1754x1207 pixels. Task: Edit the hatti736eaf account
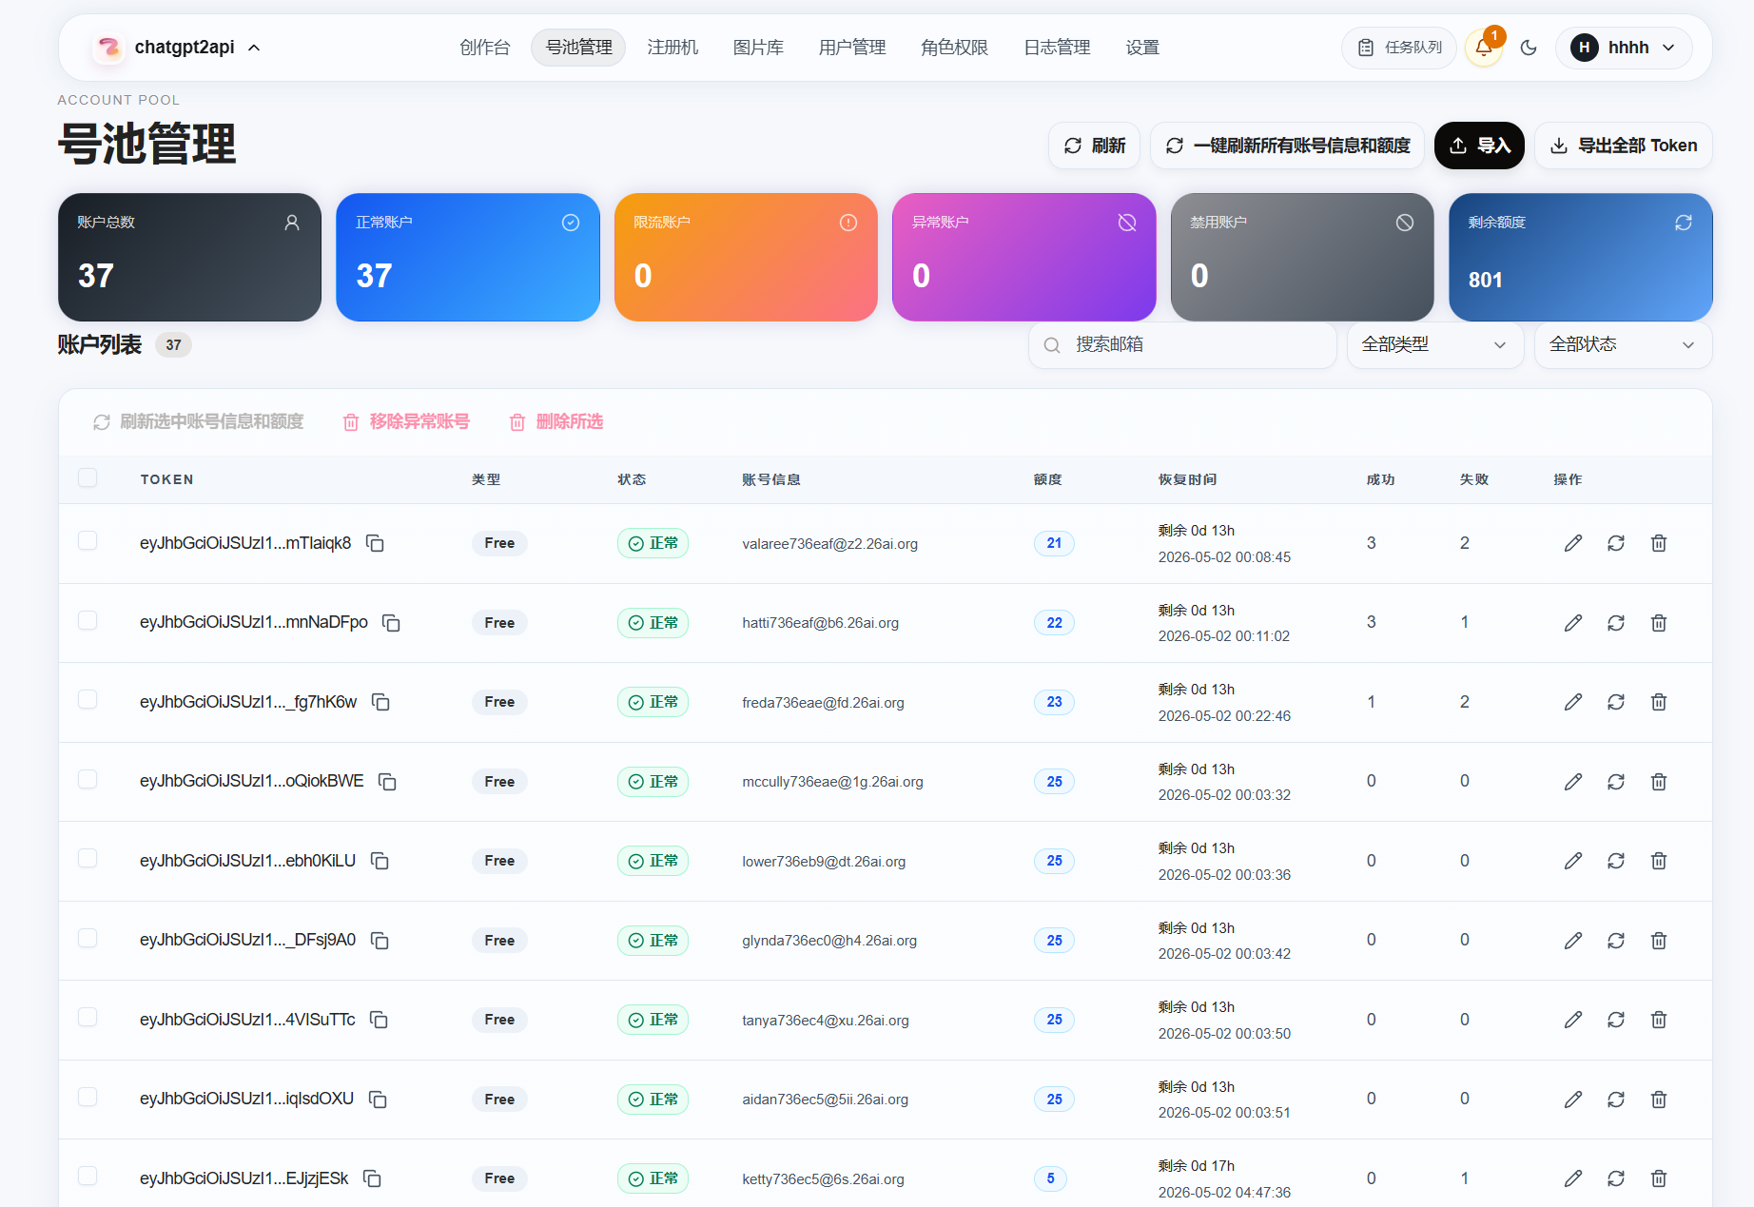click(1573, 623)
